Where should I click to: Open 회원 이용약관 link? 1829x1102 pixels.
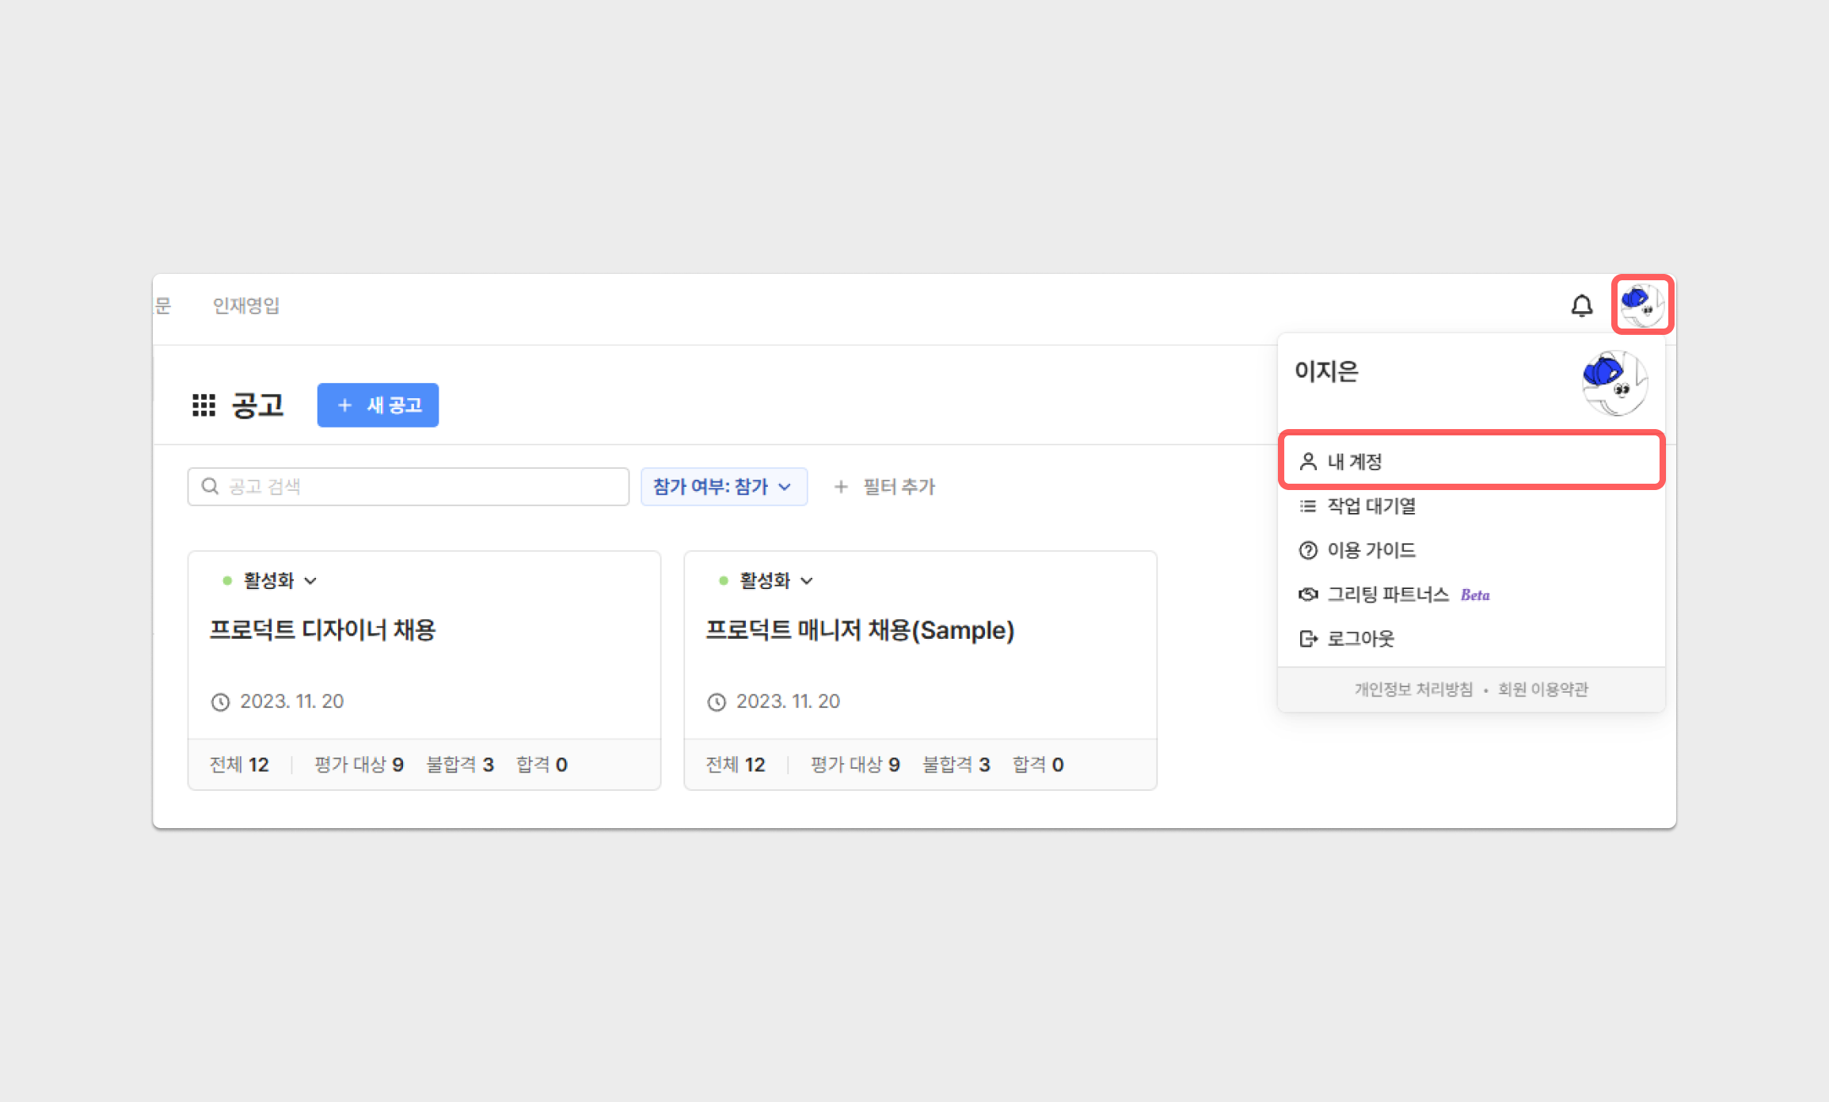(1542, 690)
